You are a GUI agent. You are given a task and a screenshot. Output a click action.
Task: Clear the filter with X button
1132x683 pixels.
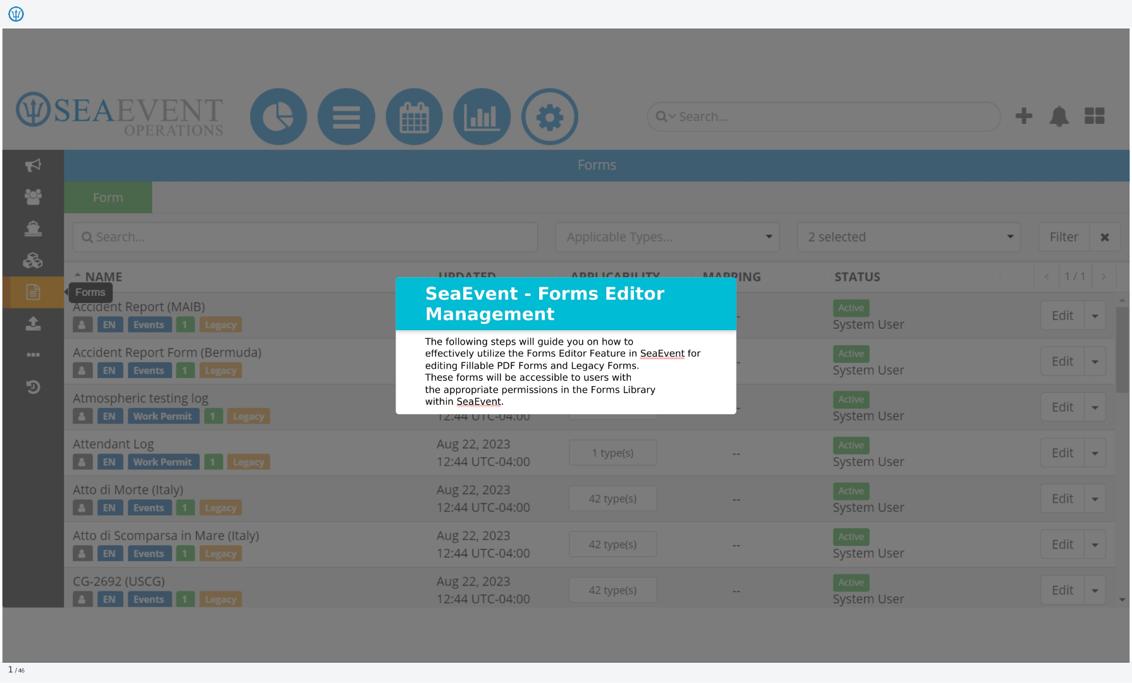click(x=1105, y=237)
